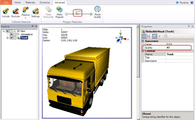
Task: Click the Runtime button
Action: pyautogui.click(x=182, y=2)
